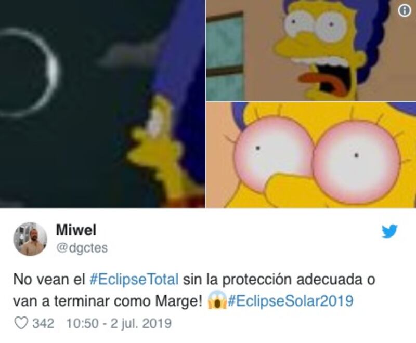Open the eclipse night sky image
Screen dimensions: 416x343
pyautogui.click(x=102, y=103)
